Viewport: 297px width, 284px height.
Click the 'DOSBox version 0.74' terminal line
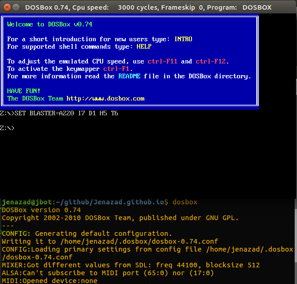(41, 210)
